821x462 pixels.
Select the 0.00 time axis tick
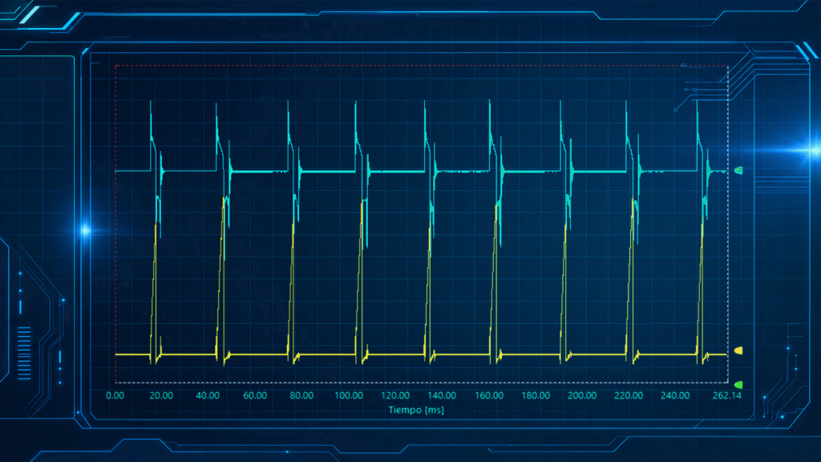point(115,395)
